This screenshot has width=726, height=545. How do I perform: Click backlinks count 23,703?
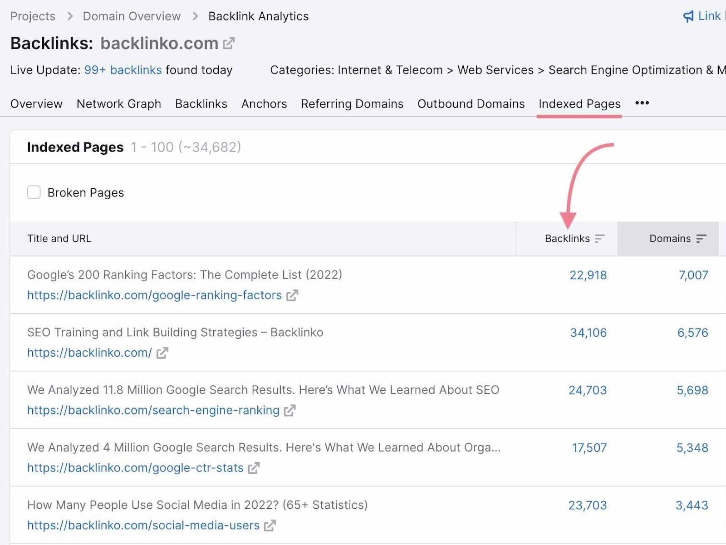[588, 506]
